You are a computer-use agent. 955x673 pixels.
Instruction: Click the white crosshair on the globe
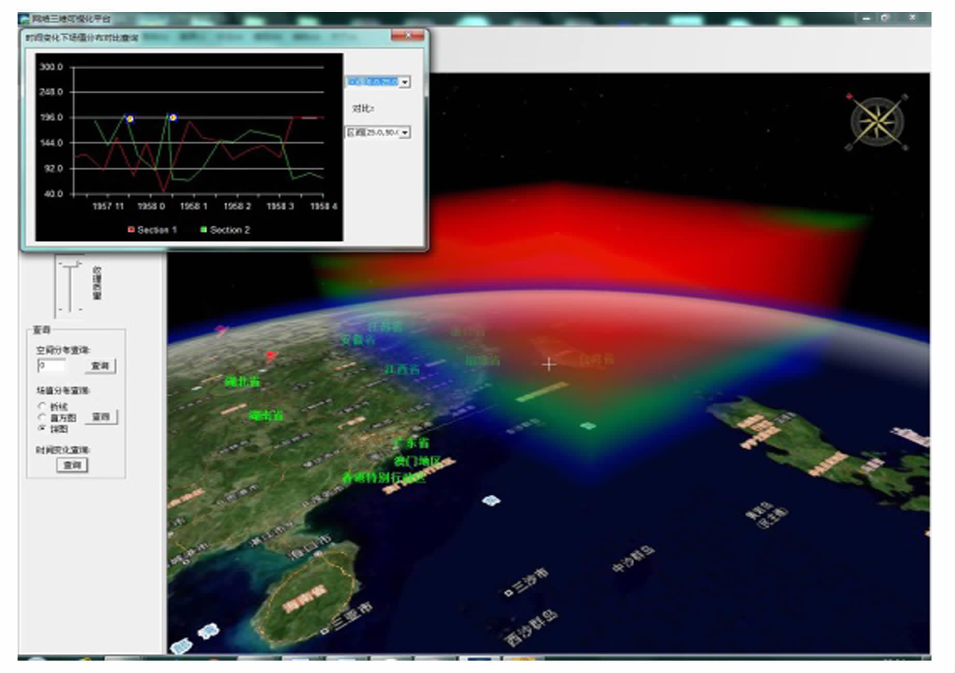pos(549,365)
